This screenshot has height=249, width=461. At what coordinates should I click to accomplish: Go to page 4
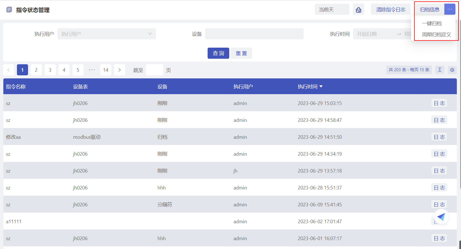click(x=64, y=70)
